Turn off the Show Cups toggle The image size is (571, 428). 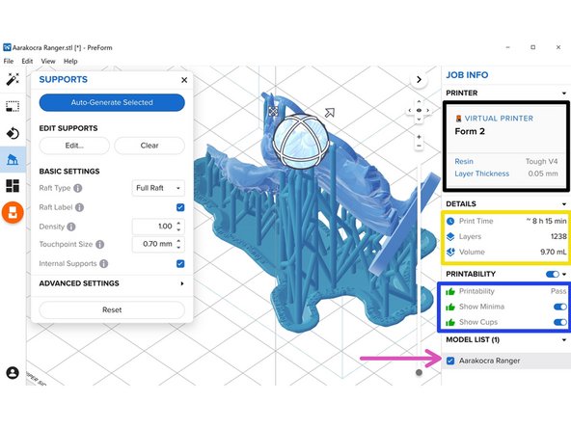pos(560,322)
